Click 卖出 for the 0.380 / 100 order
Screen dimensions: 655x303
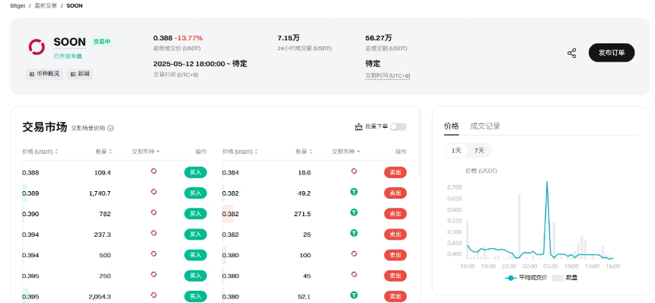click(x=395, y=255)
